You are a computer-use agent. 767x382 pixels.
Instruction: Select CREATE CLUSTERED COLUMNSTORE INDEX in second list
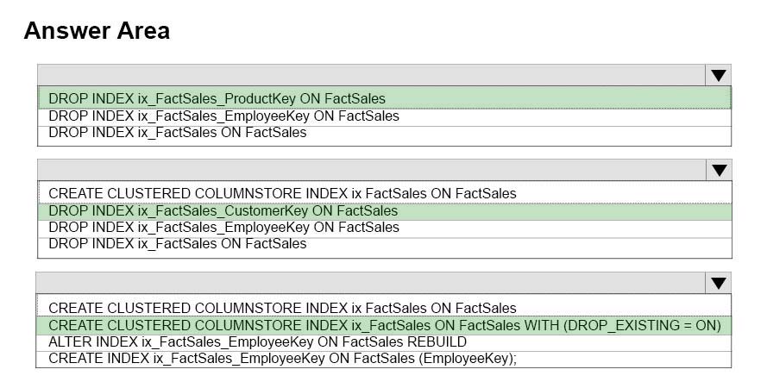pyautogui.click(x=282, y=193)
